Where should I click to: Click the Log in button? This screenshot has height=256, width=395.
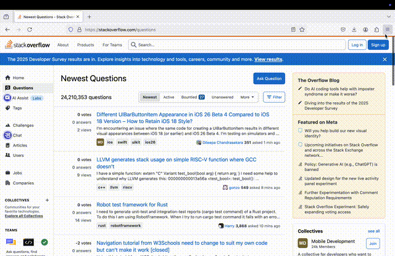(357, 45)
